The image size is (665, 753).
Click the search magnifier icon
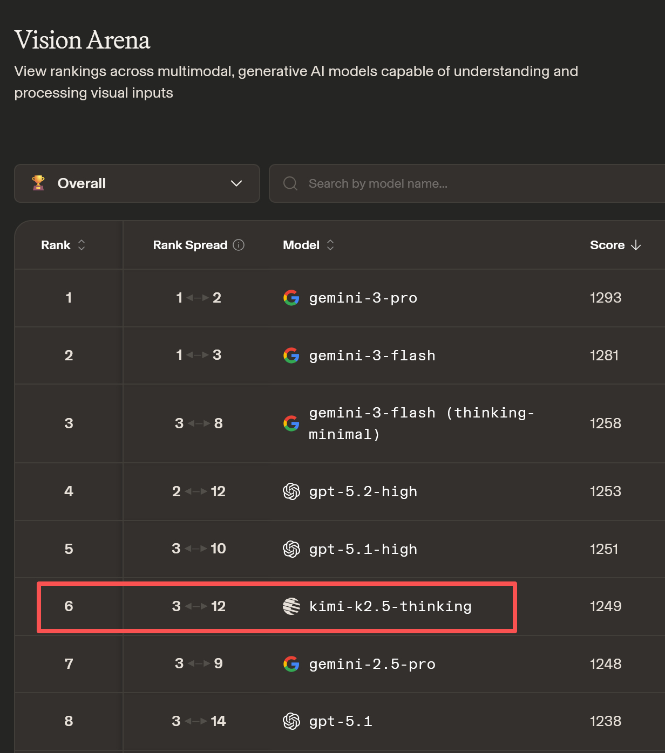[290, 183]
